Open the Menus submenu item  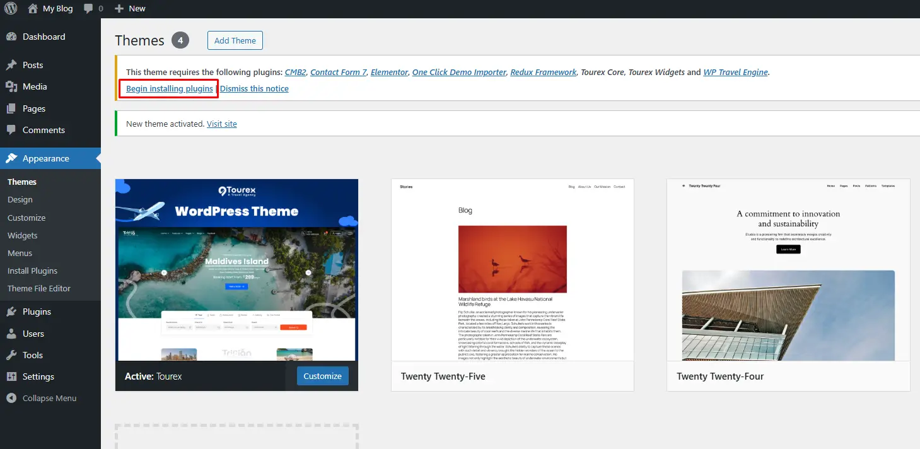(20, 253)
